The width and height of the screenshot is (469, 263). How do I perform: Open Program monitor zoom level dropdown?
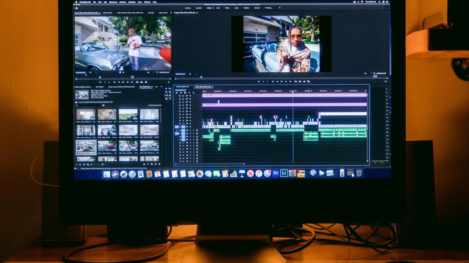click(x=192, y=74)
